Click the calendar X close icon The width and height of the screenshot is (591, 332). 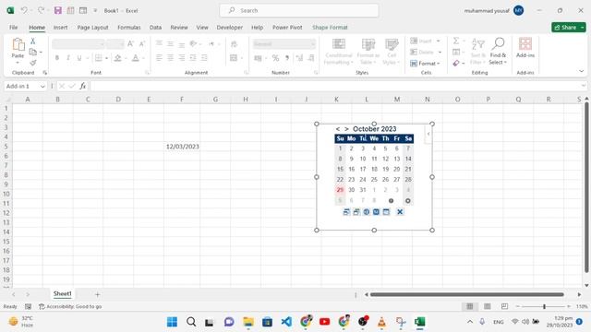(400, 212)
